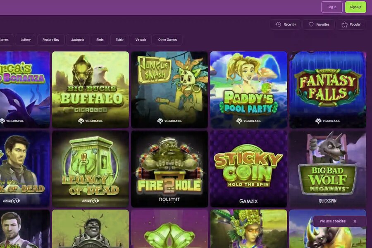This screenshot has height=248, width=372.
Task: Select the Other Games category tab
Action: [x=167, y=40]
